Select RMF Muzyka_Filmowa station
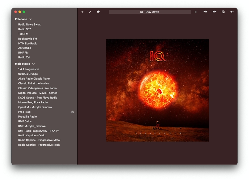The width and height of the screenshot is (249, 180). [x=32, y=126]
